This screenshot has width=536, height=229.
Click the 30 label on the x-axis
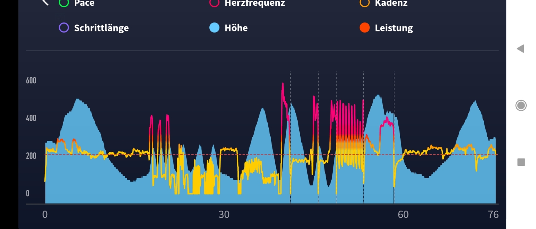point(224,215)
